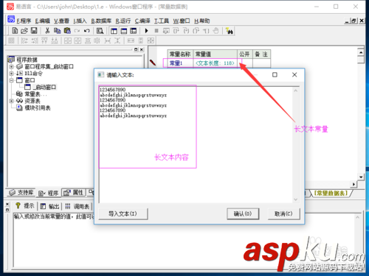Screen dimensions: 369x276
Task: Click the constant table scroll-down arrow
Action: (x=361, y=177)
